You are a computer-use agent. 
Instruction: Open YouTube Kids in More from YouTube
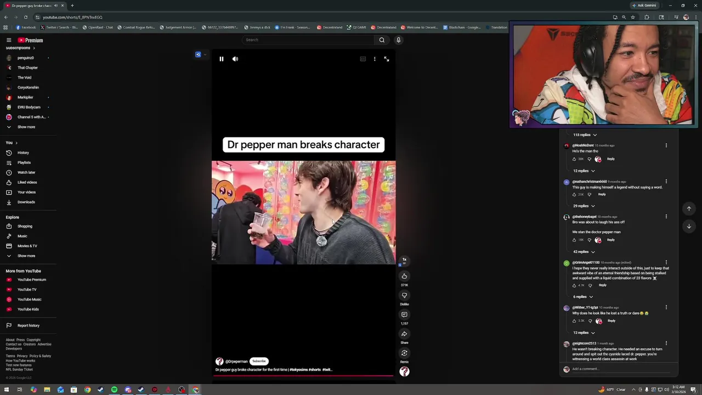pos(27,309)
